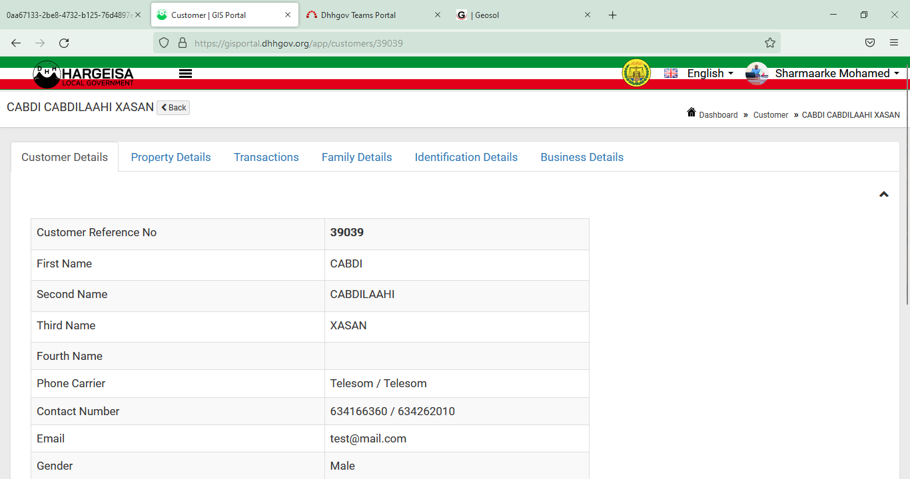Click the padlock site security icon
Screen dimensions: 910x479
click(x=183, y=43)
